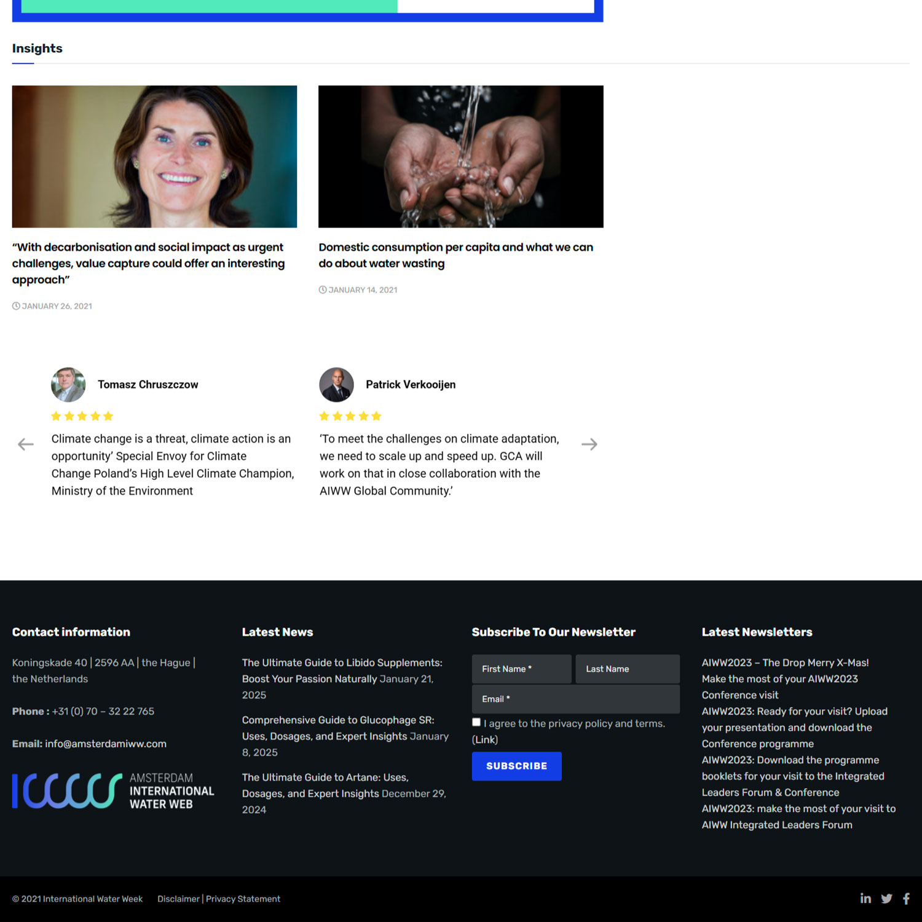
Task: Click the five-star rating under Tomasz Chruszczow
Action: [x=82, y=416]
